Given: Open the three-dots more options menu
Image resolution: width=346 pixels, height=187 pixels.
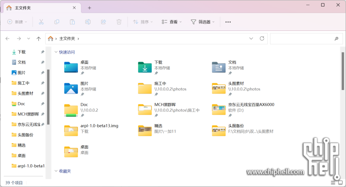Looking at the screenshot, I should (x=228, y=22).
